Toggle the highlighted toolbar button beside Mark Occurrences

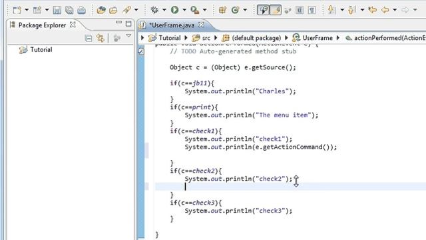pos(275,11)
